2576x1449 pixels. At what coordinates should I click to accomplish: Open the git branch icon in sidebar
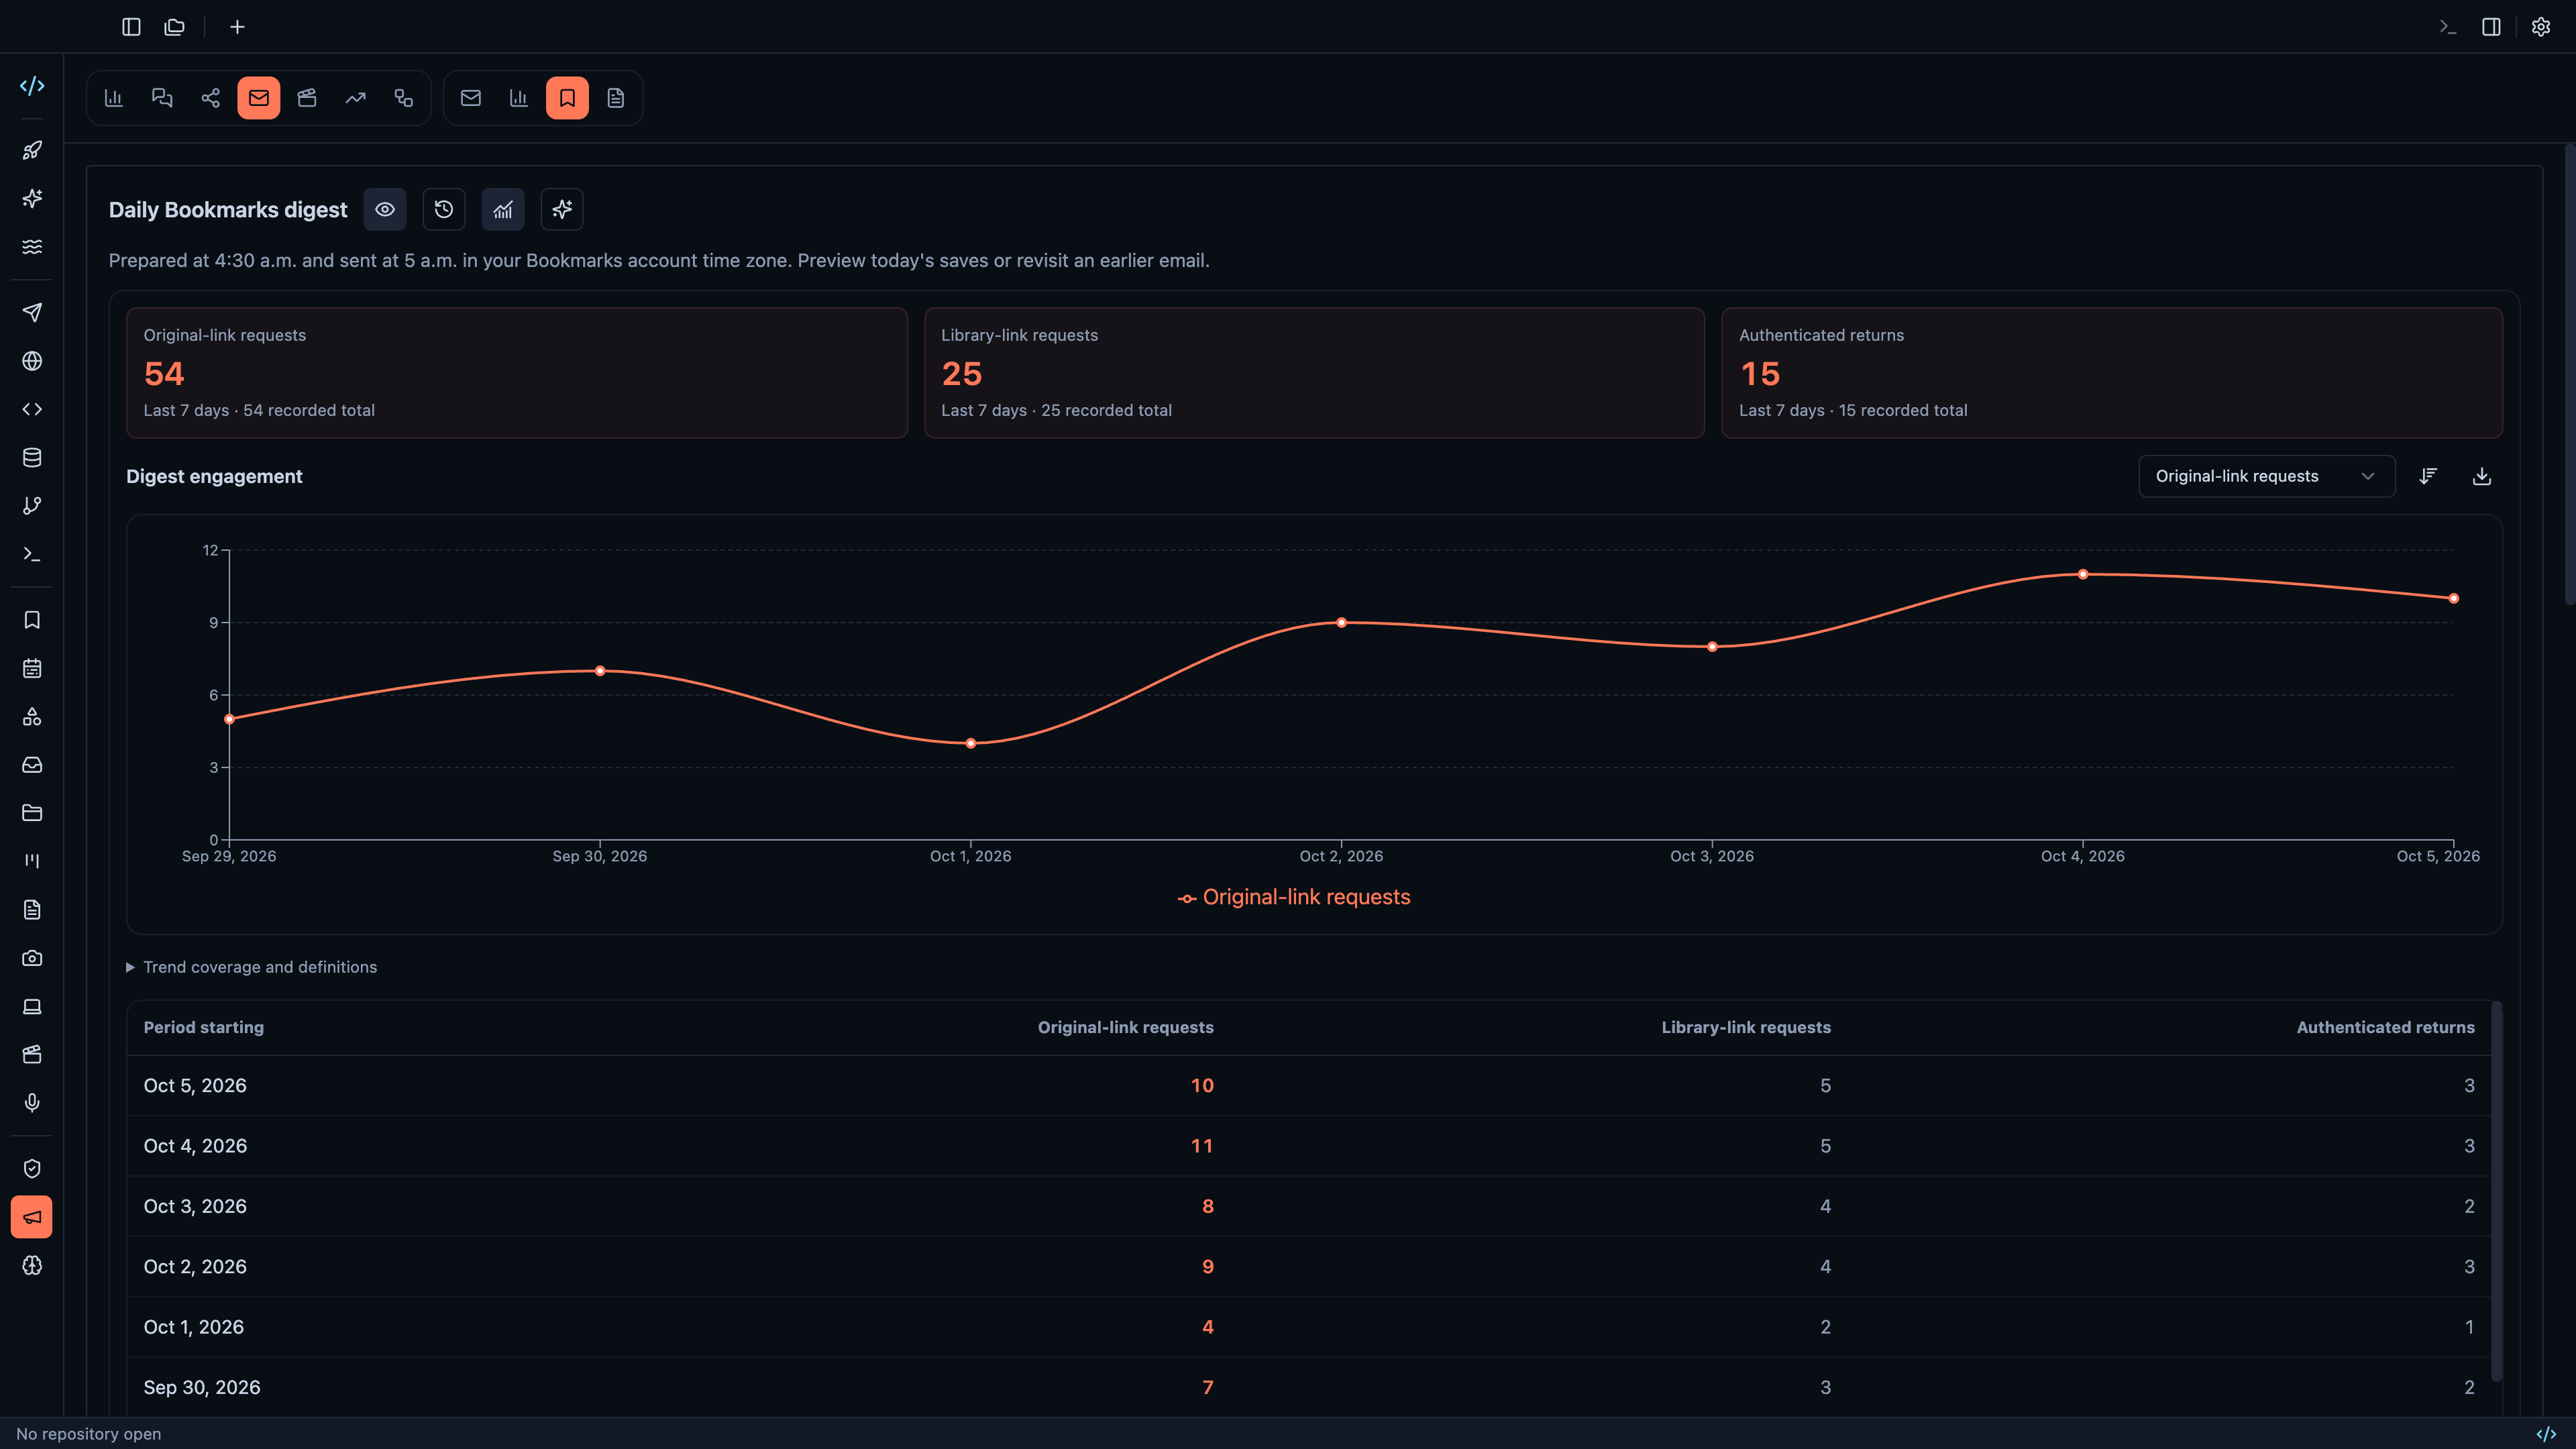32,506
